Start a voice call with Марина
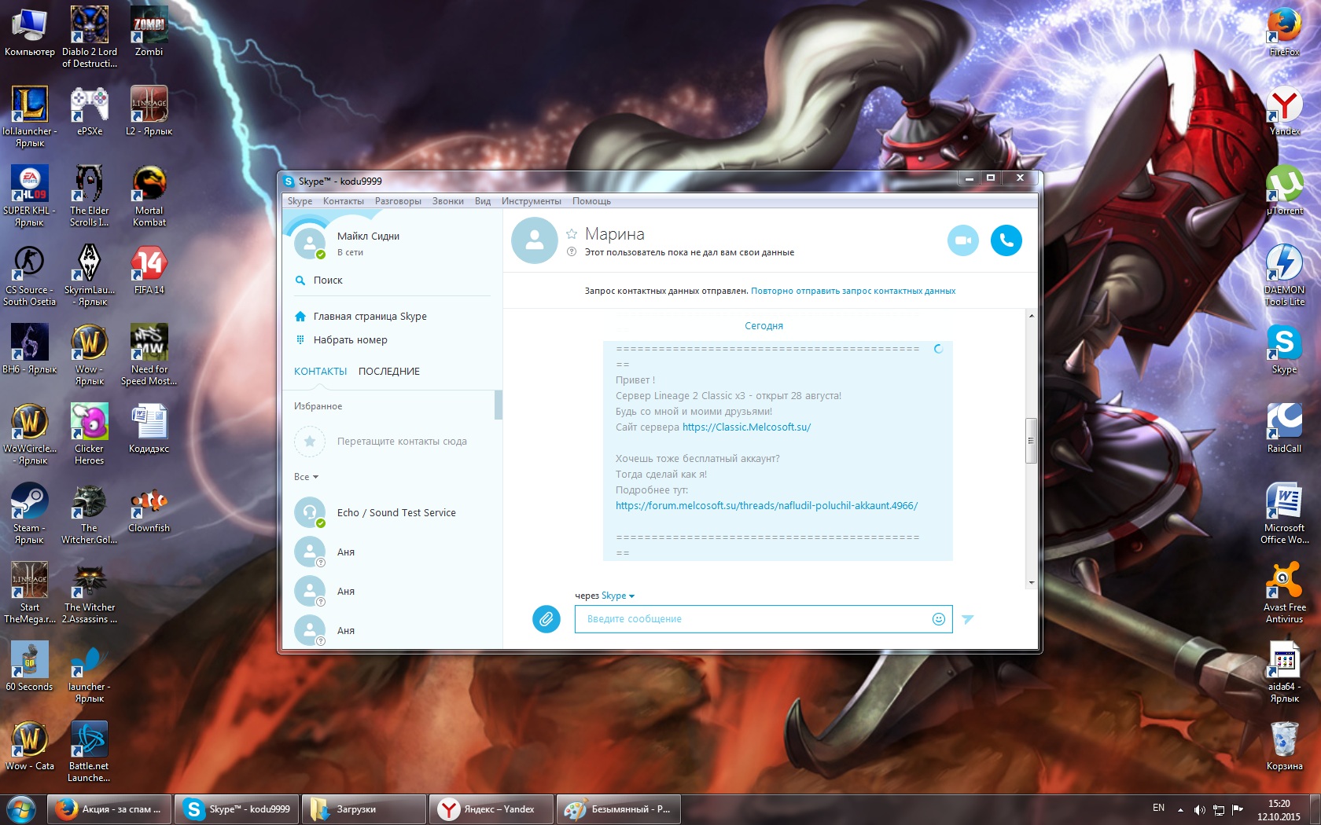The width and height of the screenshot is (1321, 825). 1006,240
